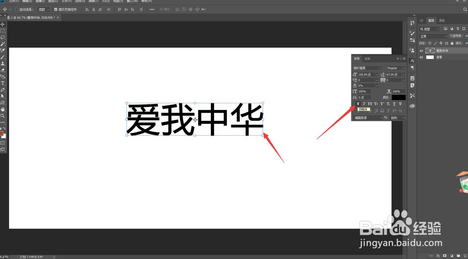Apply Underline text style
This screenshot has height=259, width=468.
pyautogui.click(x=394, y=104)
